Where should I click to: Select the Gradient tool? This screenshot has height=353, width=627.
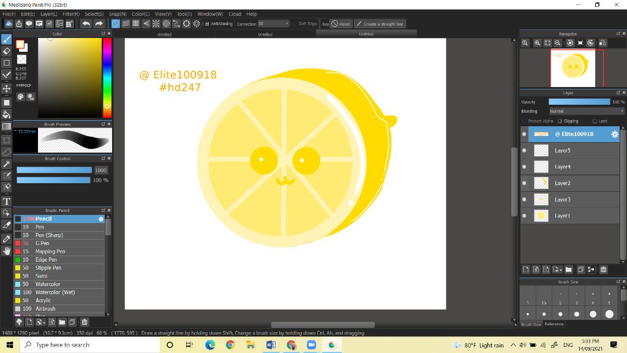click(x=6, y=126)
